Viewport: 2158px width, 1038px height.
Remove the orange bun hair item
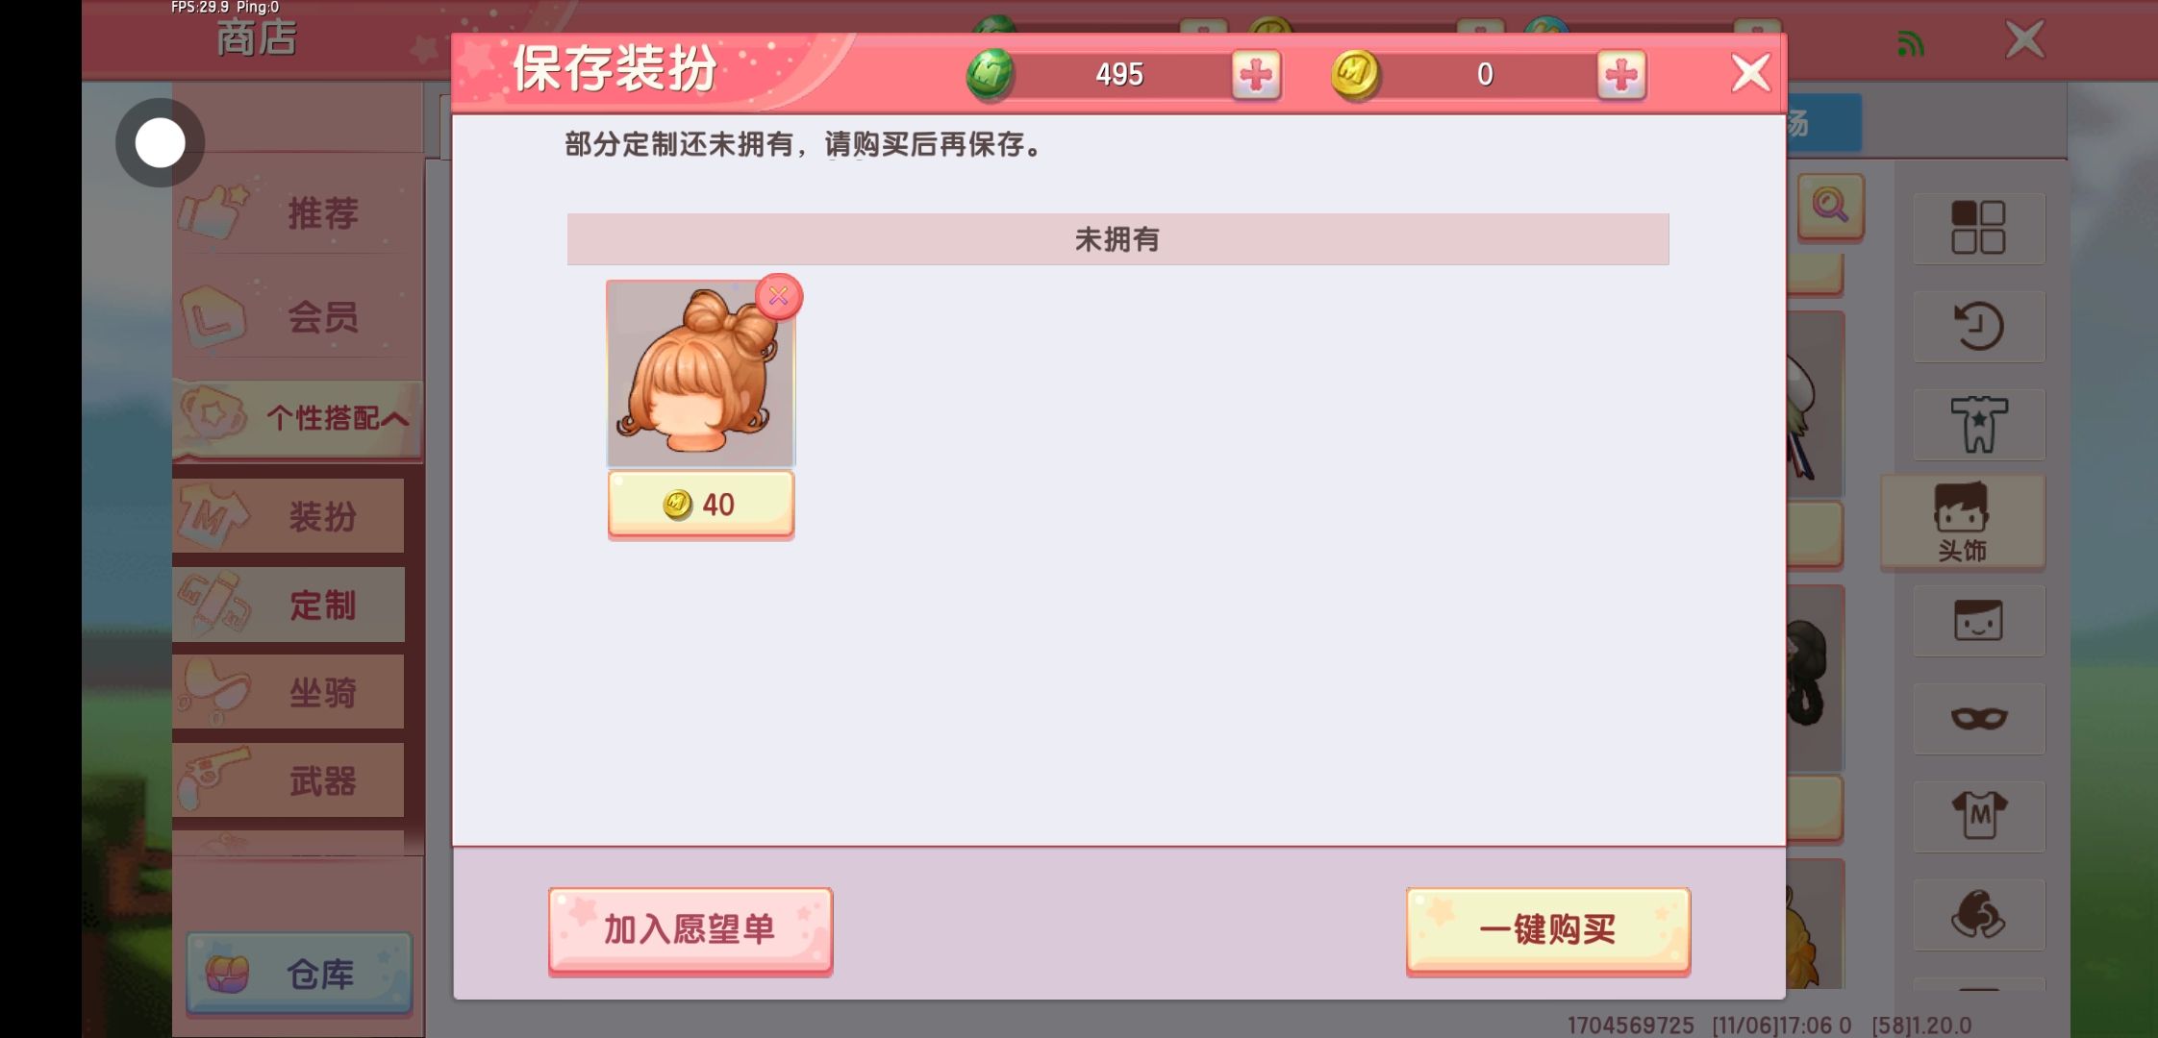(x=779, y=296)
